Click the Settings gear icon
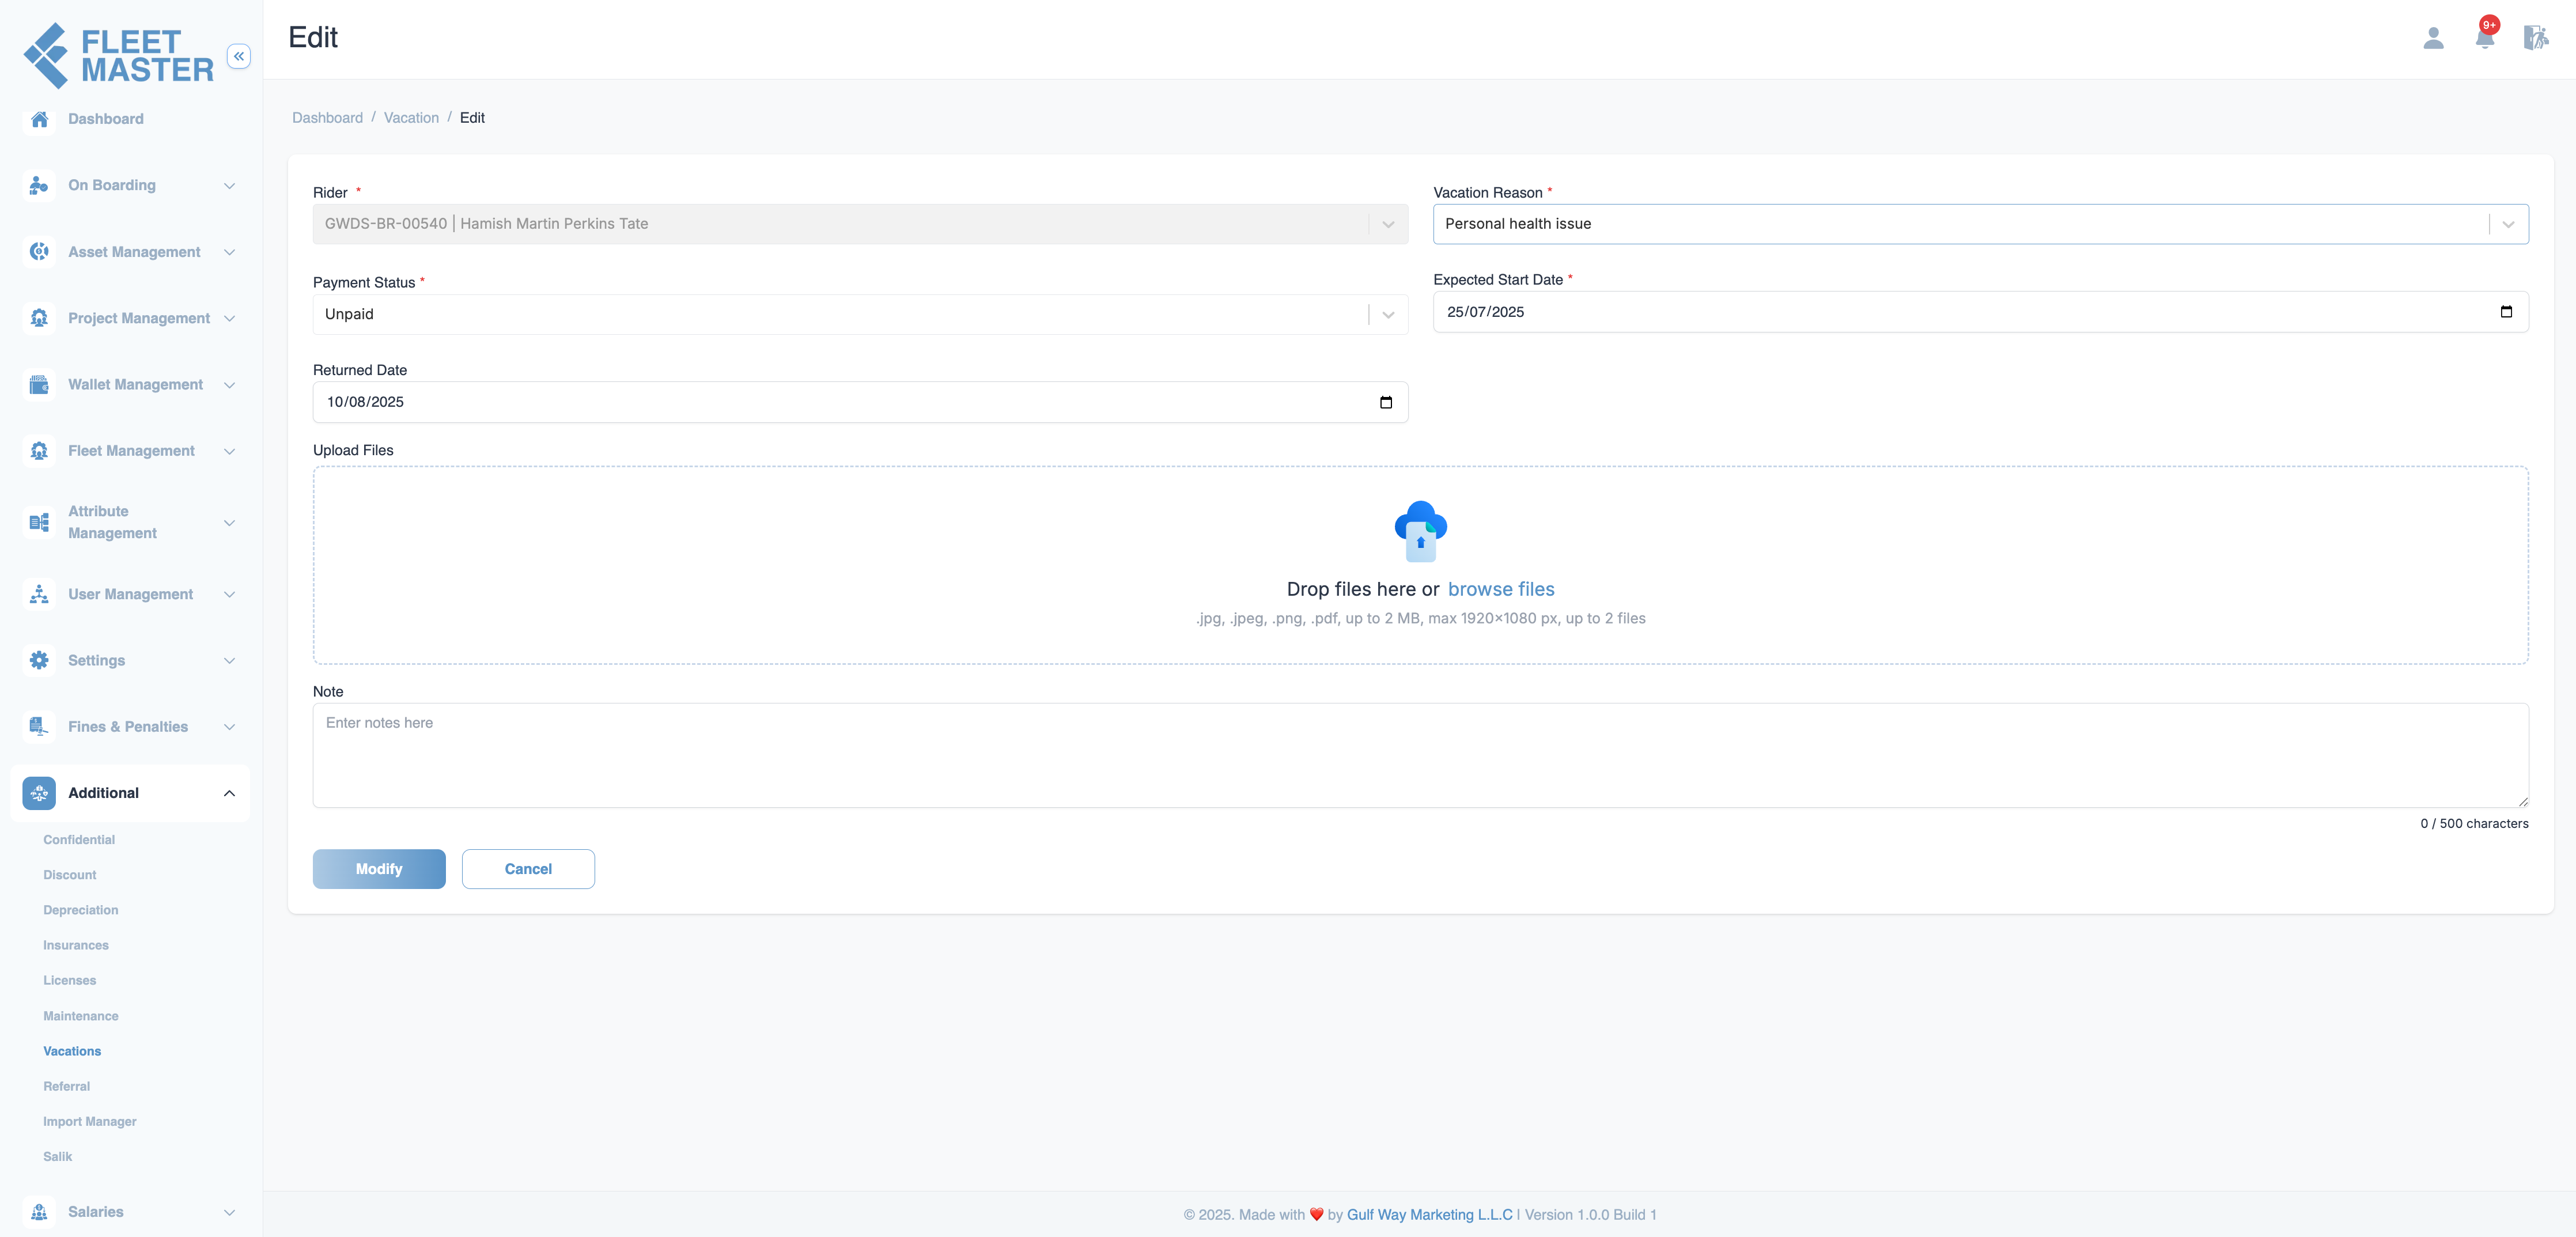The height and width of the screenshot is (1237, 2576). [x=39, y=660]
